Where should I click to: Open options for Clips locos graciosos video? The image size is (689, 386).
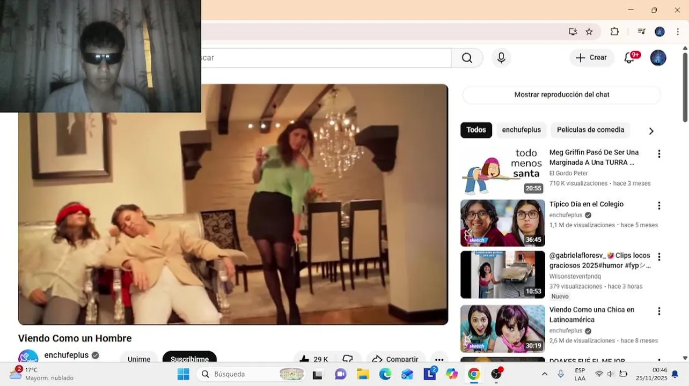[659, 257]
